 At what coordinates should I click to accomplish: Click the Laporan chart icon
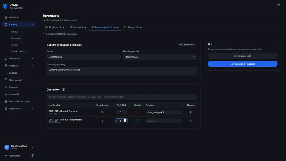[6, 73]
